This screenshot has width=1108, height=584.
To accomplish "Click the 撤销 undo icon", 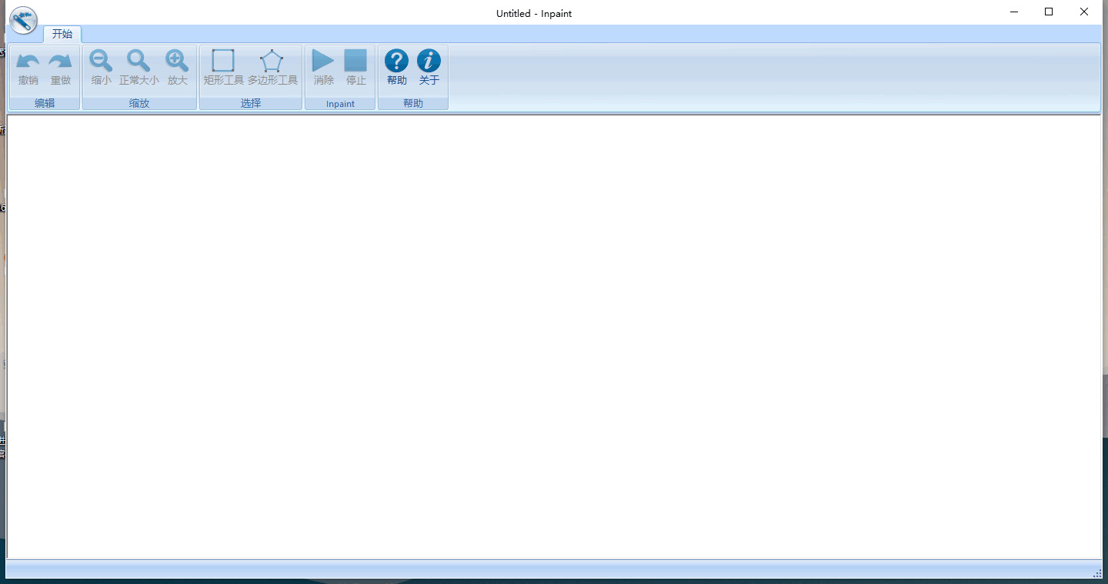I will (x=28, y=68).
